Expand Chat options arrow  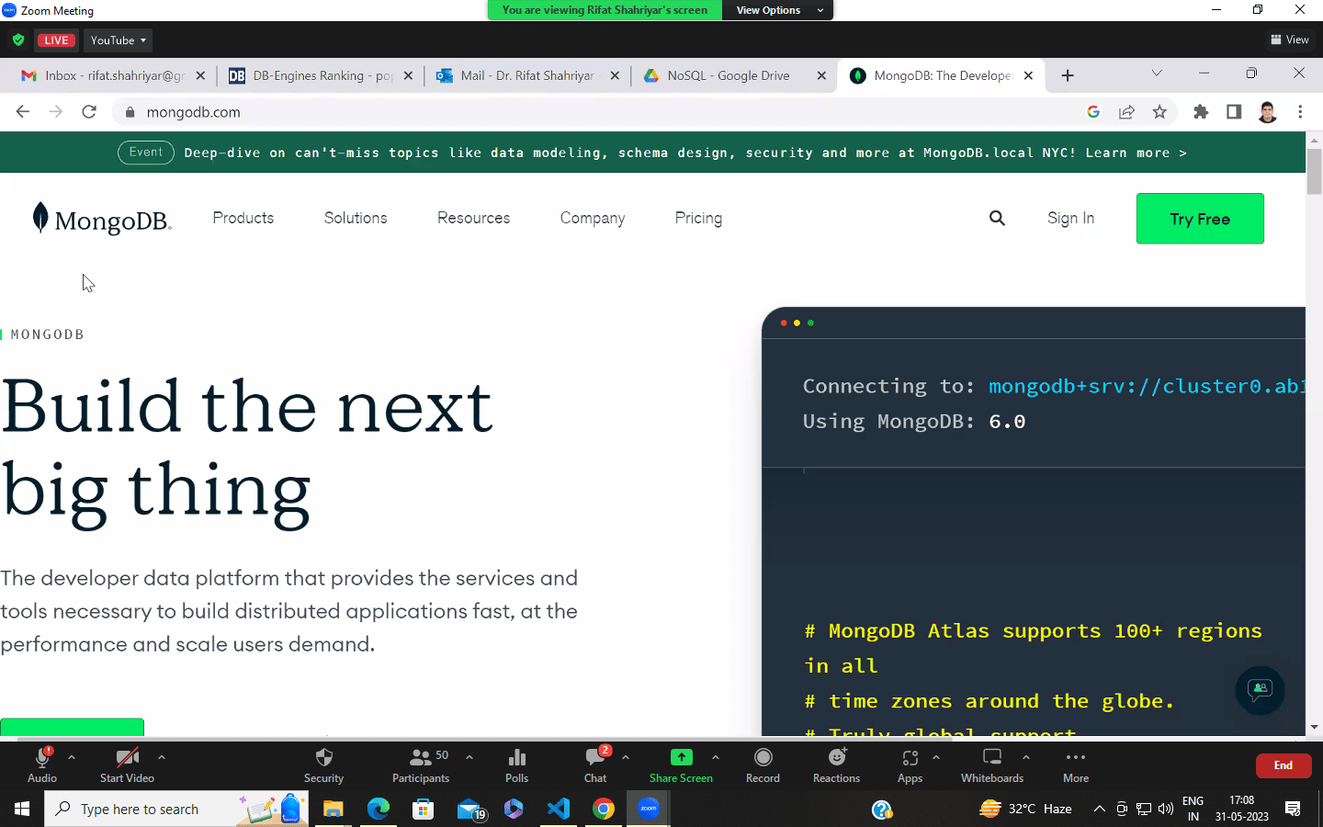626,757
